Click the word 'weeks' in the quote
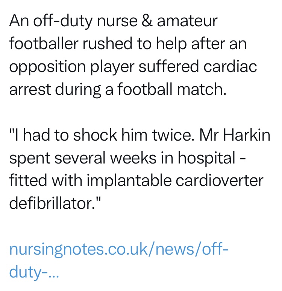Screen dimensions: 282x291 click(x=133, y=158)
